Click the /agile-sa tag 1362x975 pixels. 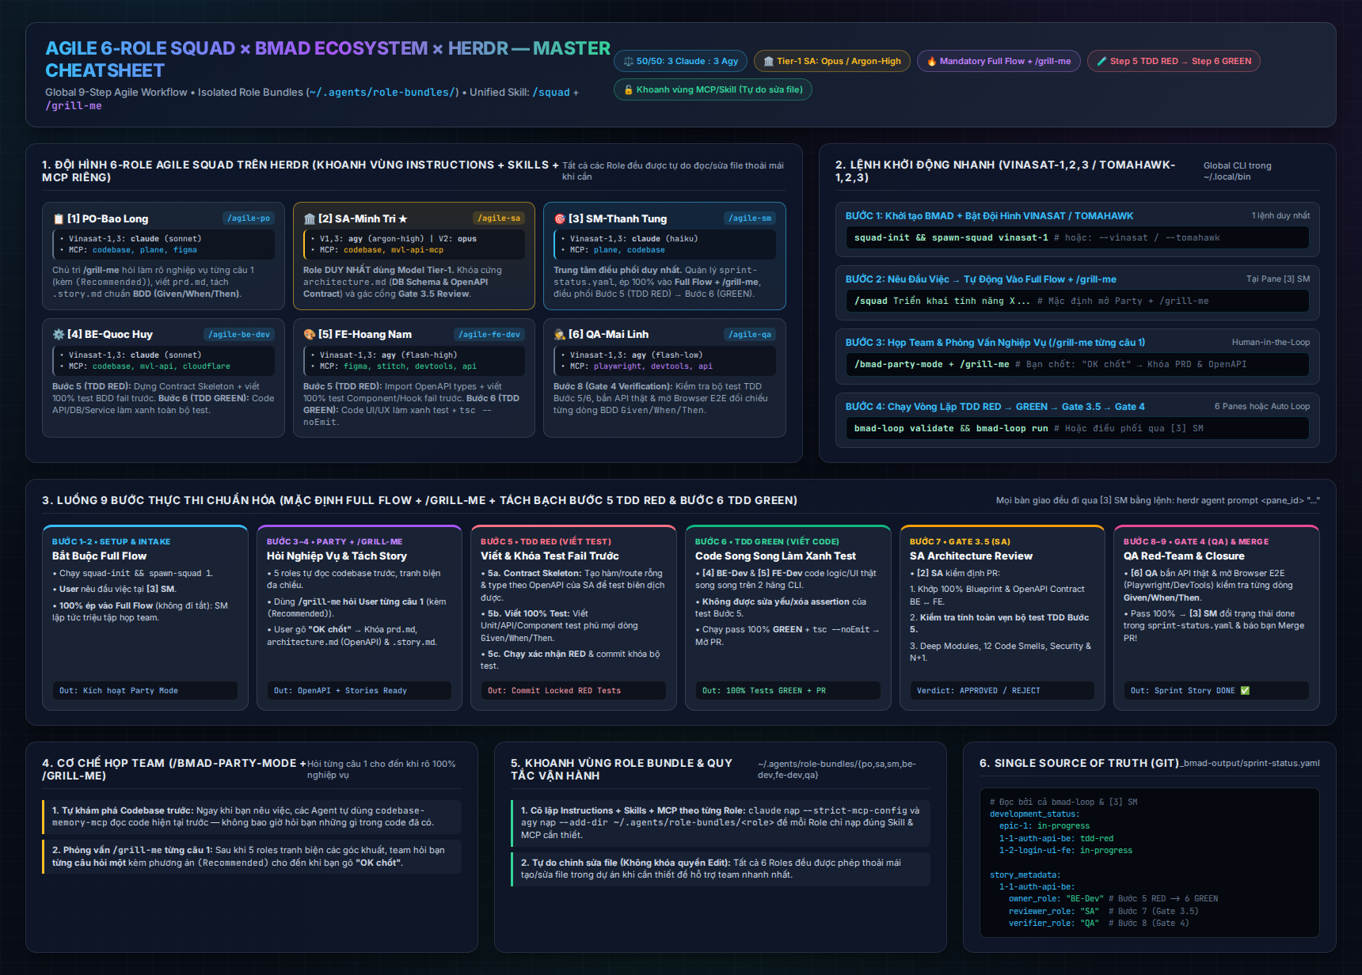pos(499,218)
